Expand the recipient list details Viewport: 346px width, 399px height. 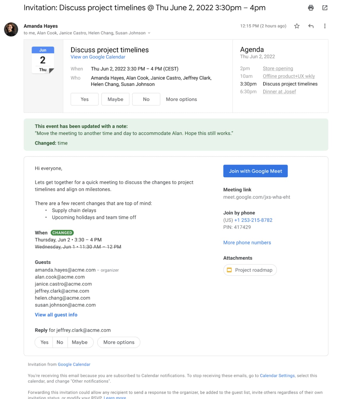tap(149, 33)
